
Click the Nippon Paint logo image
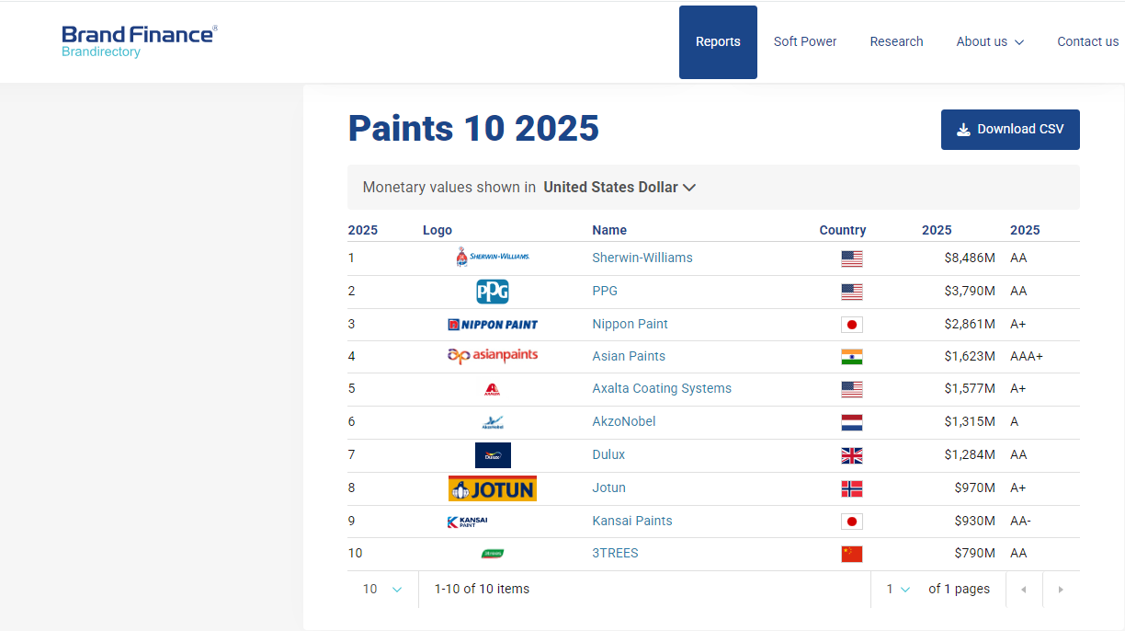493,325
